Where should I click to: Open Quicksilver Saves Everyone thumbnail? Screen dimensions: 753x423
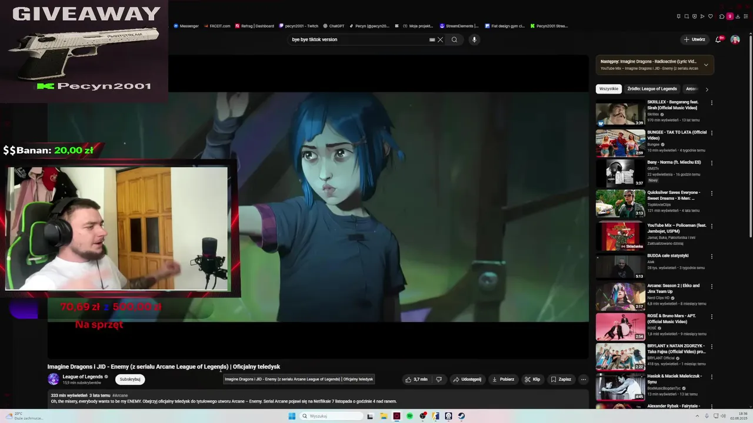pos(620,204)
